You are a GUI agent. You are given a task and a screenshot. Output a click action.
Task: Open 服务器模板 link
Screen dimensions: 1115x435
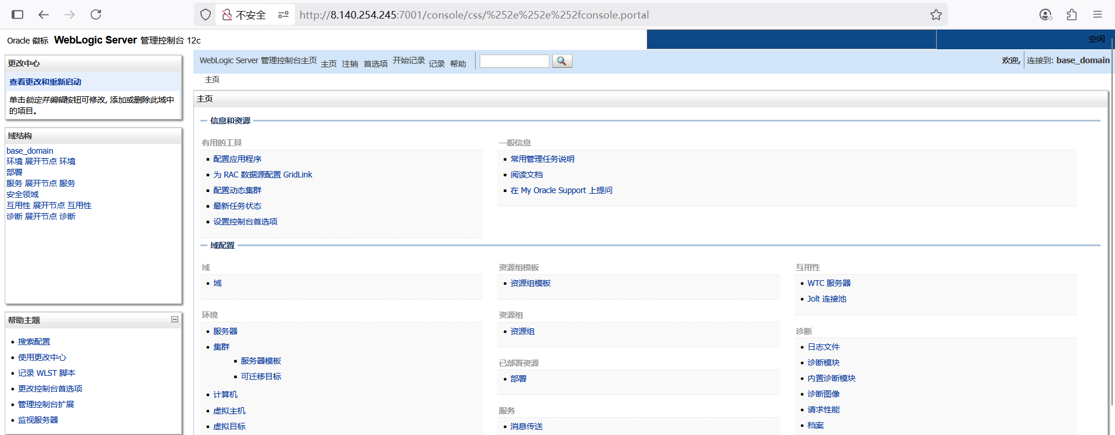tap(261, 361)
